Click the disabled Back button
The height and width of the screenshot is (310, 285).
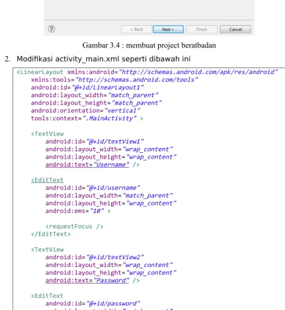point(136,29)
